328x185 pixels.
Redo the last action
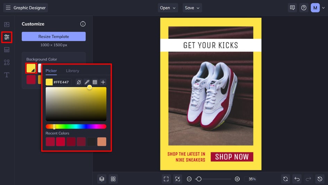tap(309, 179)
